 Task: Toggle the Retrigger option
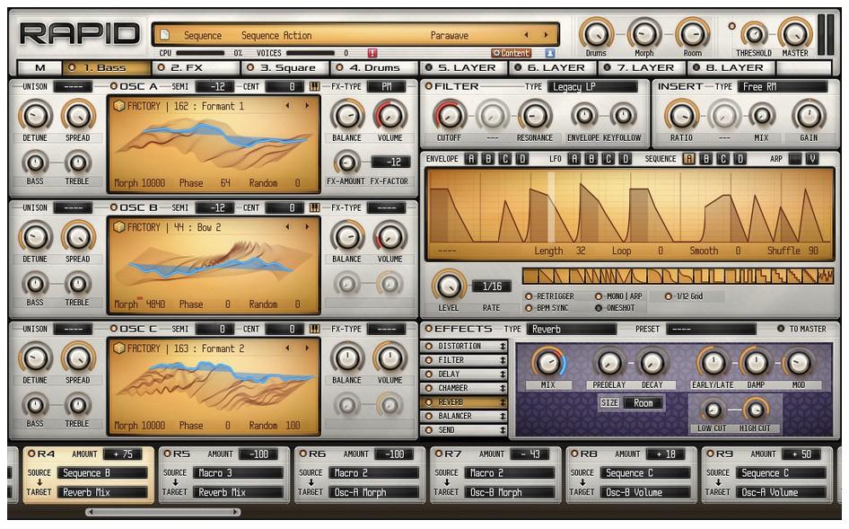pyautogui.click(x=529, y=295)
